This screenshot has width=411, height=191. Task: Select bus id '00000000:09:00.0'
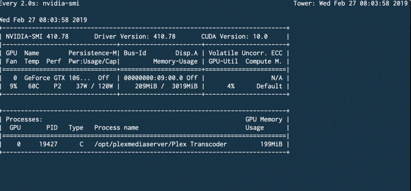pos(153,78)
